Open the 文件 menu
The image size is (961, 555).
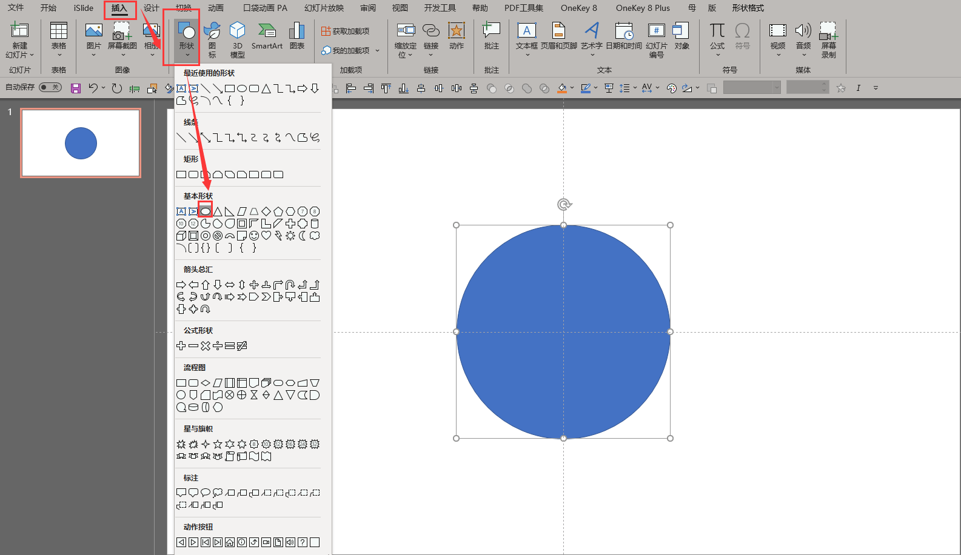[x=16, y=8]
